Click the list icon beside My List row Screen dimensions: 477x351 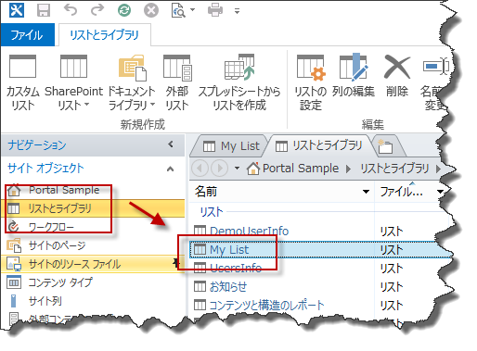tap(200, 249)
